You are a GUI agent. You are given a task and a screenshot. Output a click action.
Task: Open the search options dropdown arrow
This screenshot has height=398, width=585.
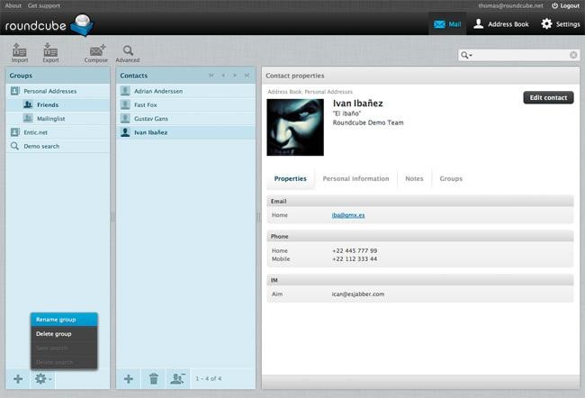pos(466,55)
